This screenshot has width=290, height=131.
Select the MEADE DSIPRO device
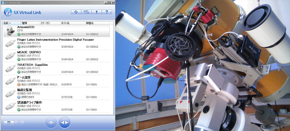point(57,56)
